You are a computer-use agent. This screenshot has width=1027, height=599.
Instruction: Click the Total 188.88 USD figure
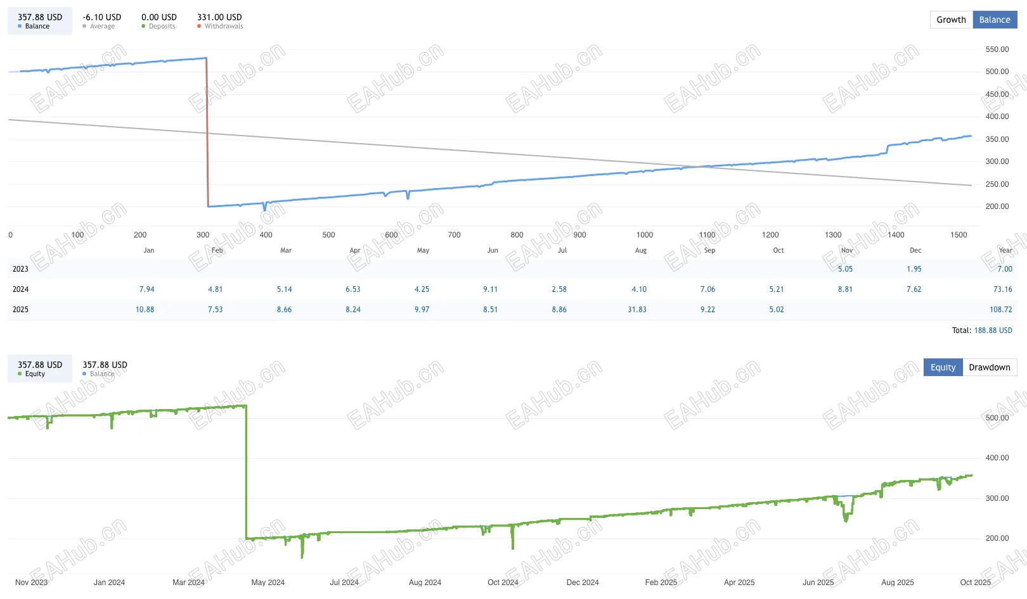993,331
